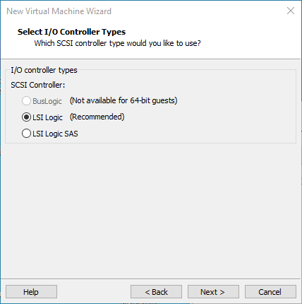This screenshot has width=302, height=304.
Task: Click '(Not available for 64-bit guests)' note
Action: 123,100
